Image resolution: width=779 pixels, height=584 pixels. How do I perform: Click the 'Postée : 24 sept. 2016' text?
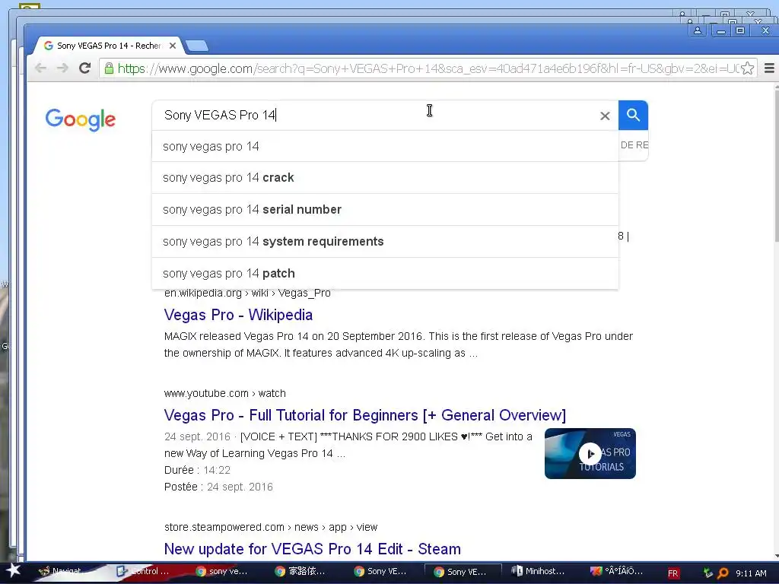tap(218, 487)
